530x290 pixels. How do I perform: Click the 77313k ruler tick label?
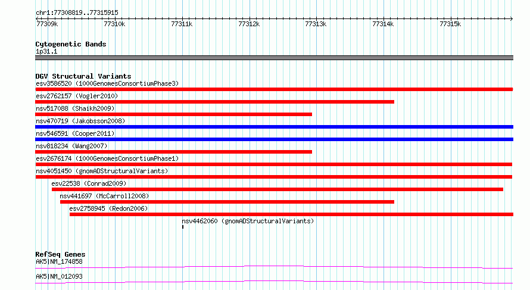point(316,24)
